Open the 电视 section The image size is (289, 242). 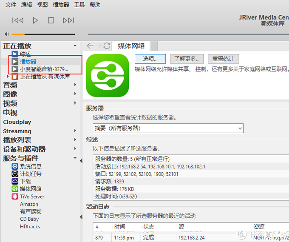point(10,113)
